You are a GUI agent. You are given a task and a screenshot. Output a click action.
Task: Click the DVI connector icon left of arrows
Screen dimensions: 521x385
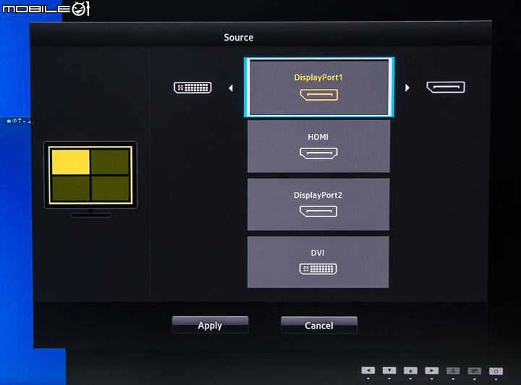pos(192,88)
